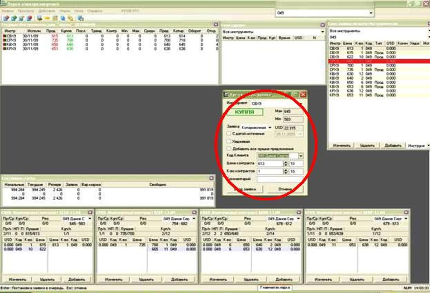Viewport: 430px width, 293px height.
Task: Expand the 'Заявка' type dropdown
Action: 270,128
